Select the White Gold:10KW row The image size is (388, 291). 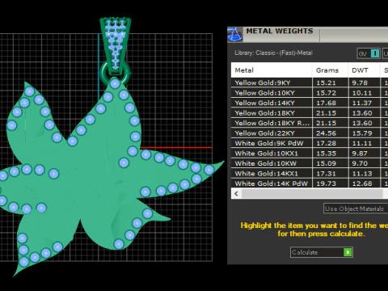click(x=310, y=163)
